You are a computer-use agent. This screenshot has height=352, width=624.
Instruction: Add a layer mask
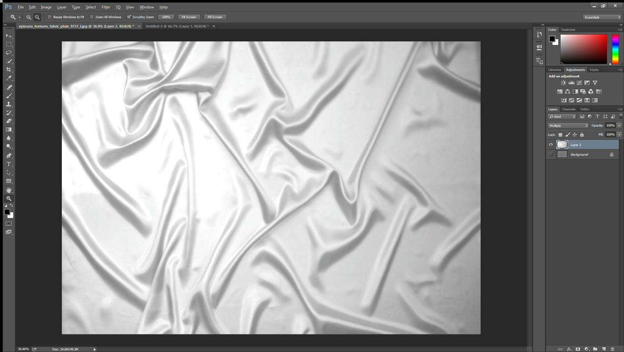578,349
